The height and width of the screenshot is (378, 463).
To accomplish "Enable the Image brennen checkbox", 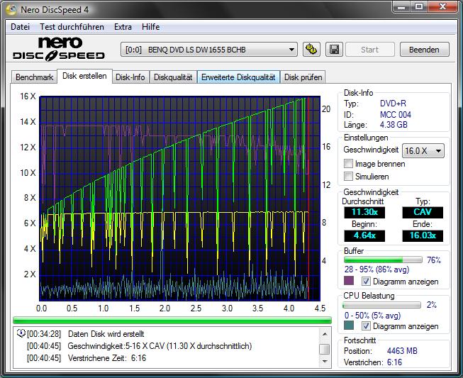I will tap(348, 164).
